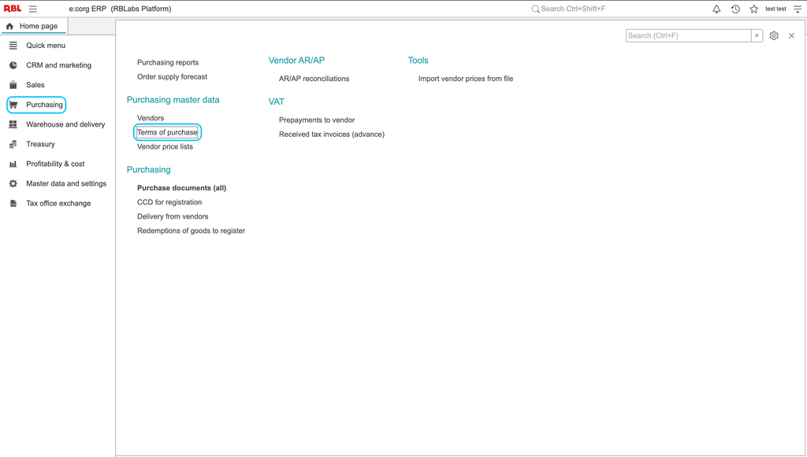Image resolution: width=807 pixels, height=457 pixels.
Task: Click the e:corg ERP title text
Action: pyautogui.click(x=120, y=9)
